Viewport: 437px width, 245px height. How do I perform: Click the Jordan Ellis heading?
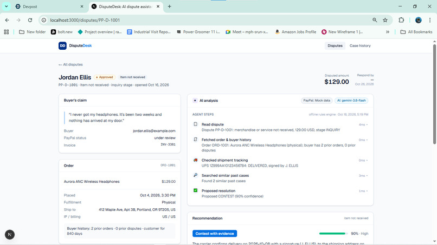[x=75, y=77]
